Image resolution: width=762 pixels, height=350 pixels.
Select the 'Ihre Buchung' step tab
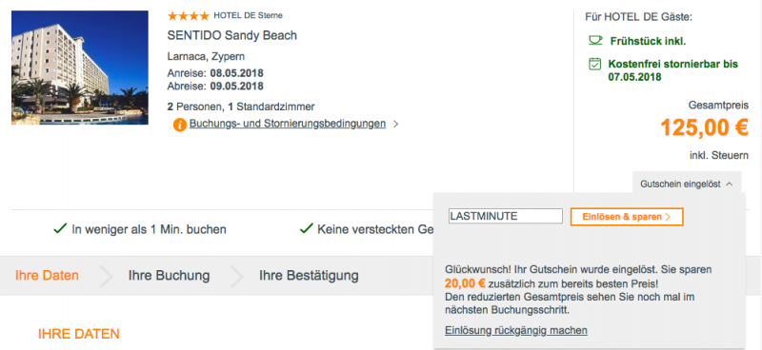[x=170, y=276]
